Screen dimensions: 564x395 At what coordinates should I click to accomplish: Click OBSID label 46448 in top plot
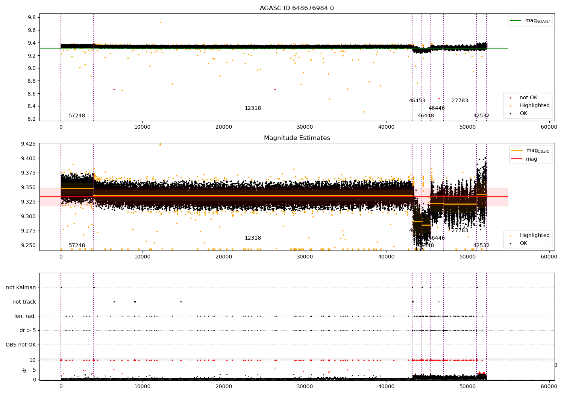point(426,116)
